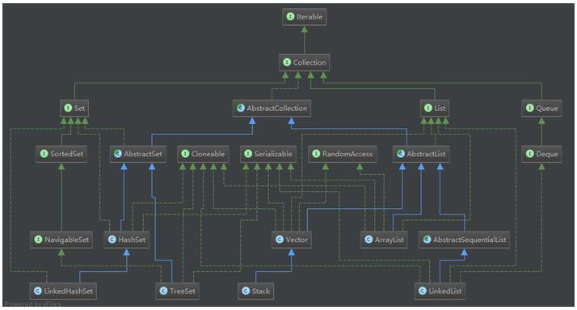Click the class icon on Stack node

tap(246, 291)
